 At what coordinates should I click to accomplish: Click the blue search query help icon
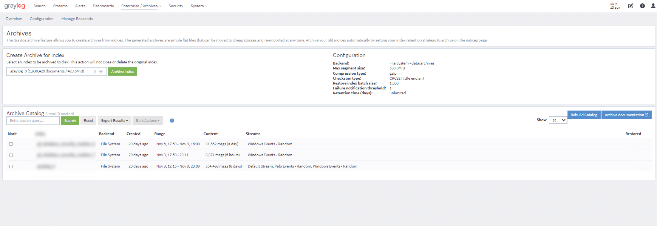(172, 121)
